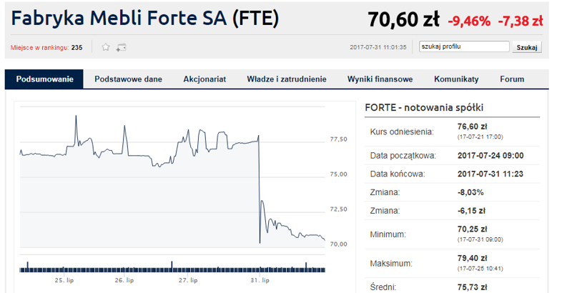Image resolution: width=562 pixels, height=293 pixels.
Task: Click the add-to-portfolio wallet icon
Action: (121, 48)
